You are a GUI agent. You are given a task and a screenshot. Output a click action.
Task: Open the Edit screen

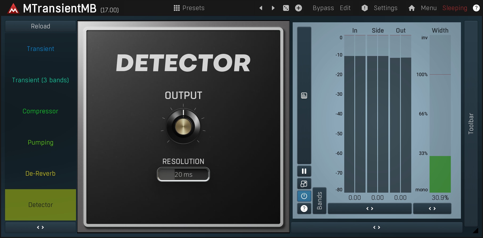tap(345, 8)
